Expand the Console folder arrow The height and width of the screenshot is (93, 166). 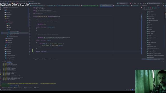click(x=5, y=13)
